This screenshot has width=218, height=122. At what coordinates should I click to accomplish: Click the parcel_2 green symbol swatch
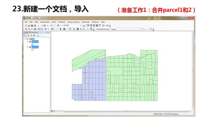pos(33,50)
